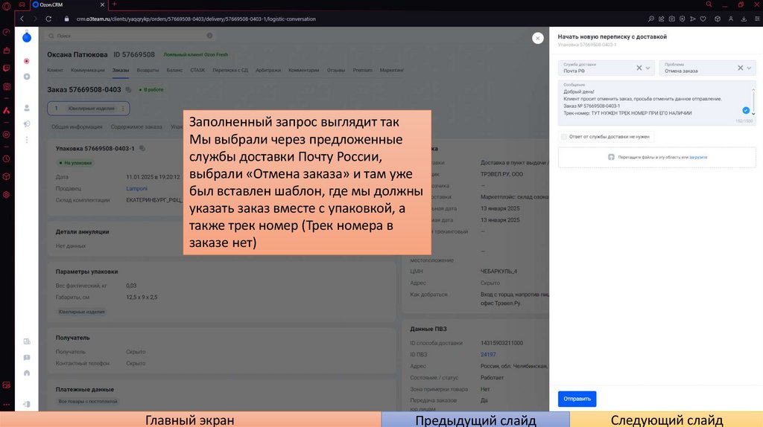Open the Ювелирные изделия chip three-dot menu
The width and height of the screenshot is (763, 427).
click(x=123, y=109)
